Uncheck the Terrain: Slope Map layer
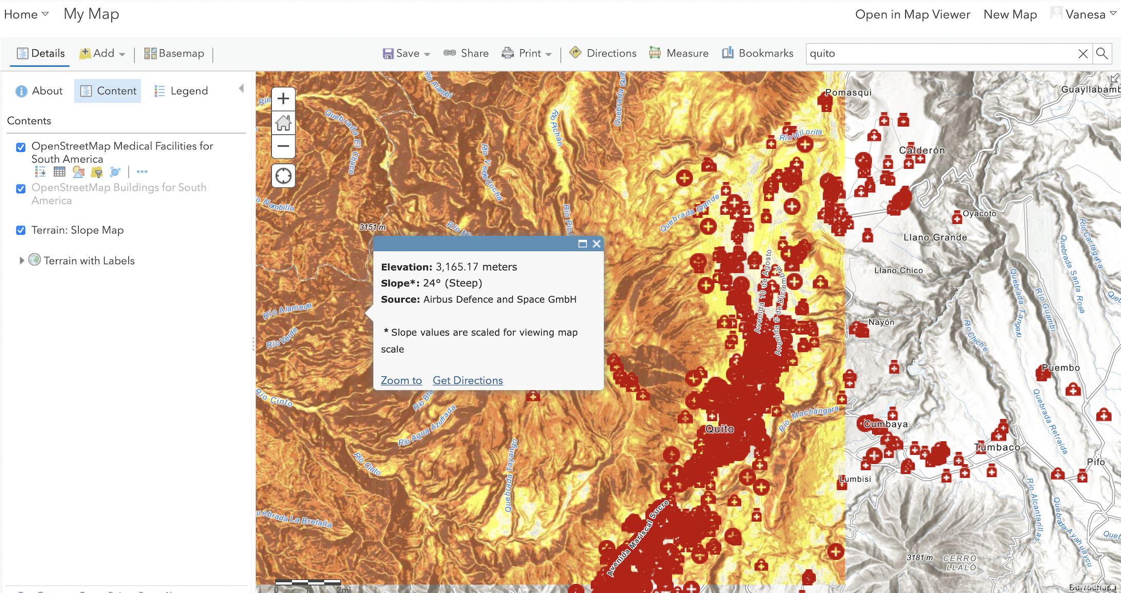The height and width of the screenshot is (593, 1121). pyautogui.click(x=21, y=230)
